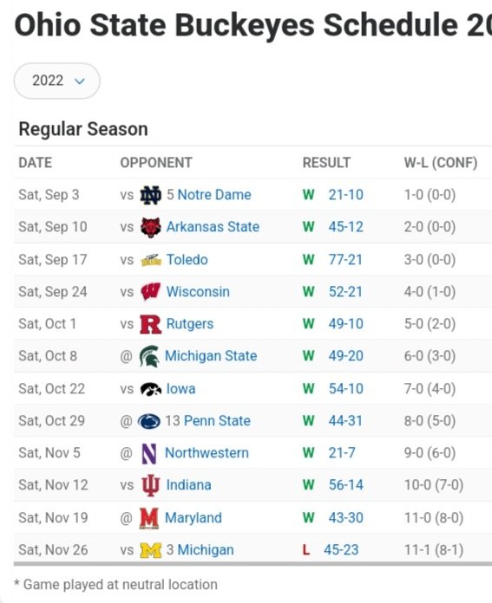Click the Indiana IU logo
The height and width of the screenshot is (603, 492).
pos(150,485)
